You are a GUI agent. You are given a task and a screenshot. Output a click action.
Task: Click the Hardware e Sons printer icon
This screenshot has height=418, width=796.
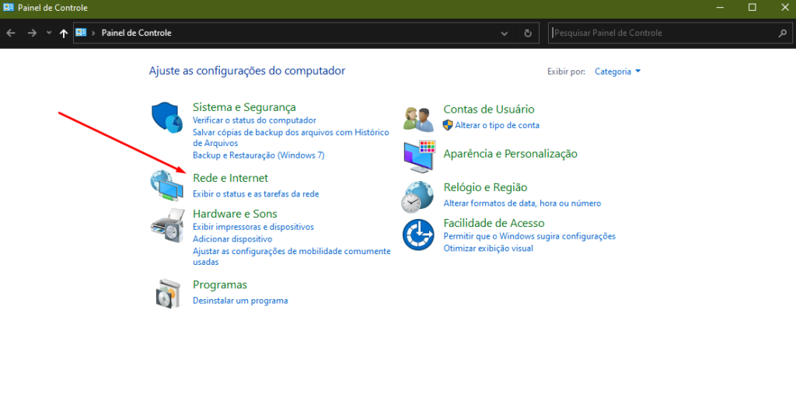(x=167, y=226)
